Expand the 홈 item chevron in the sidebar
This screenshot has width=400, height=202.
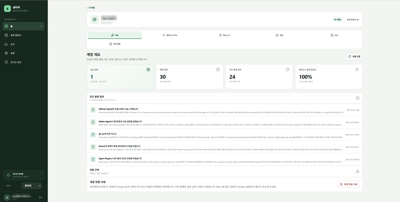coord(41,26)
